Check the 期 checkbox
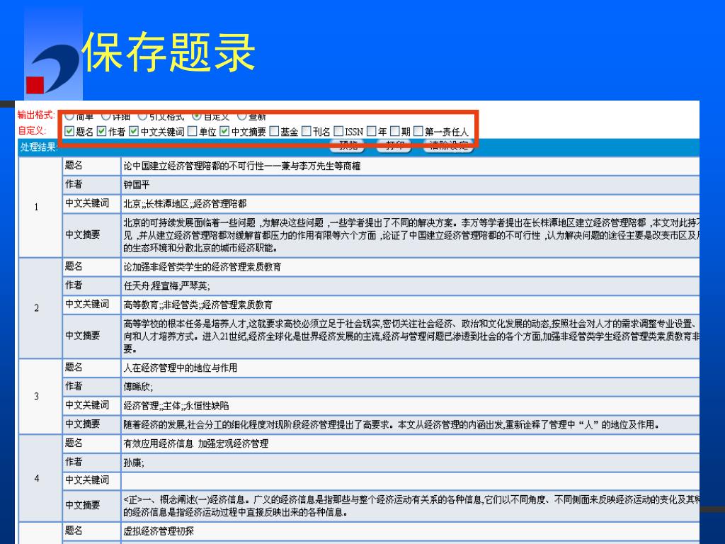The width and height of the screenshot is (725, 544). pyautogui.click(x=395, y=131)
